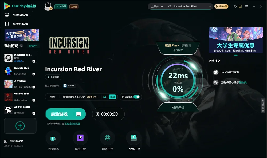
Task: Open the 网络工具 network tools icon
Action: click(x=107, y=138)
